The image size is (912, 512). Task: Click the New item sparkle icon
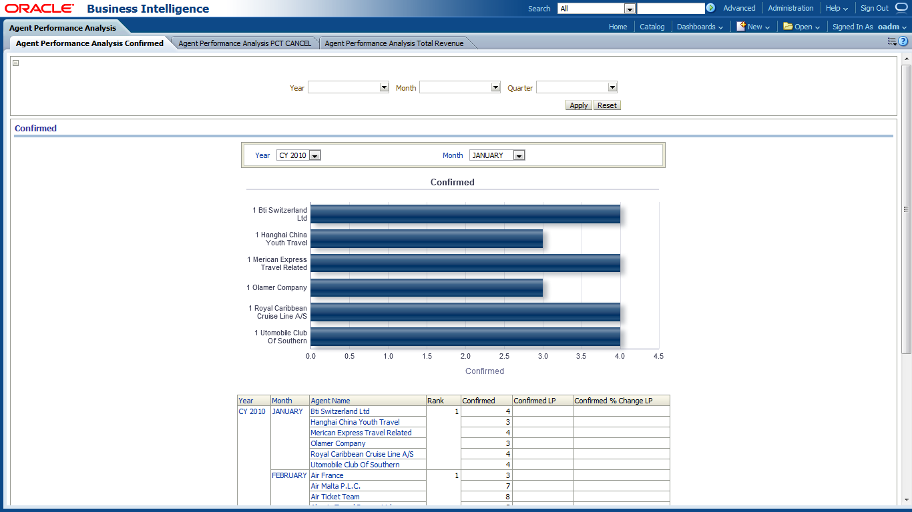pos(740,27)
